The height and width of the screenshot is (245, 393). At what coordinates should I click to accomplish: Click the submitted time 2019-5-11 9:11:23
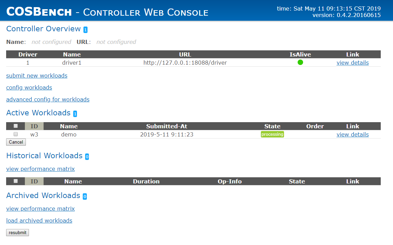(167, 134)
